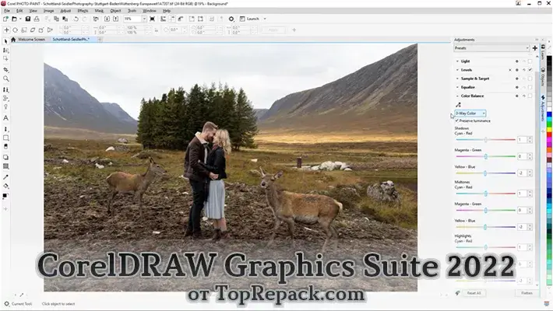Click the rotate mode icon in property bar

point(15,30)
